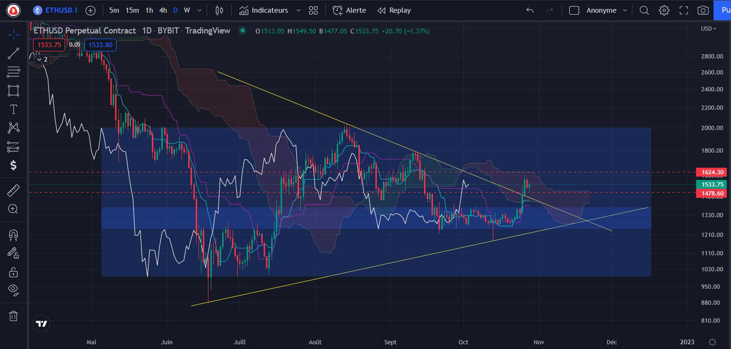Viewport: 731px width, 349px height.
Task: Switch to the 4h timeframe
Action: coord(163,10)
